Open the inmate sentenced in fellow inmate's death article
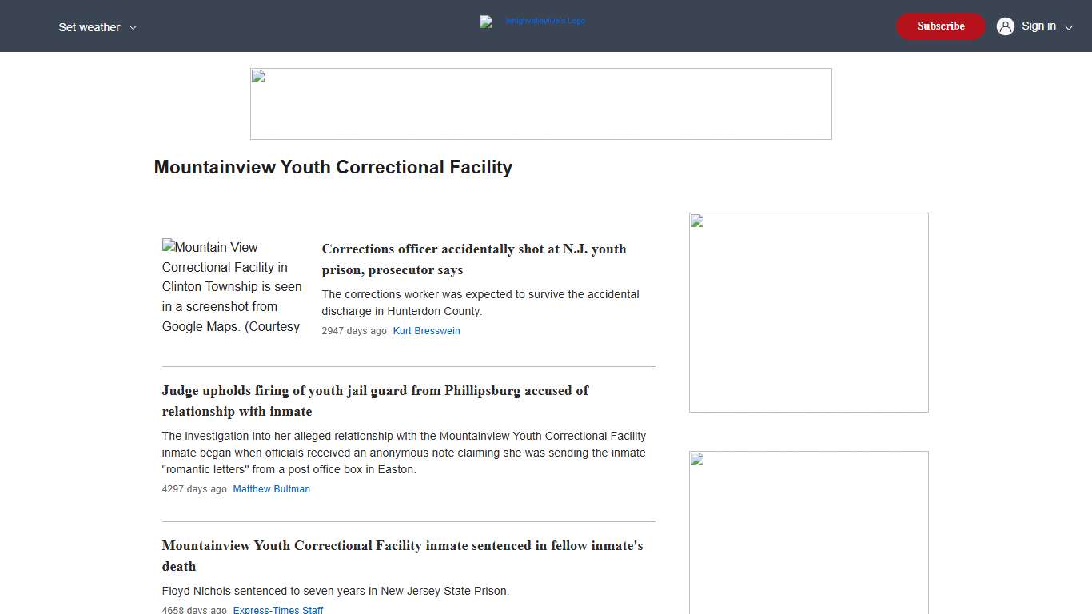Viewport: 1092px width, 614px height. (403, 556)
